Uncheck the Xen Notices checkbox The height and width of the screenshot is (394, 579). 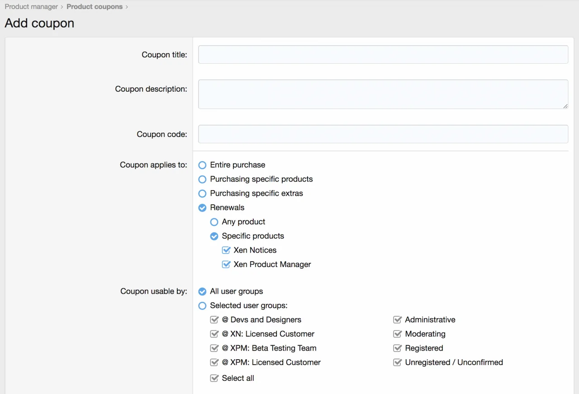click(x=226, y=250)
